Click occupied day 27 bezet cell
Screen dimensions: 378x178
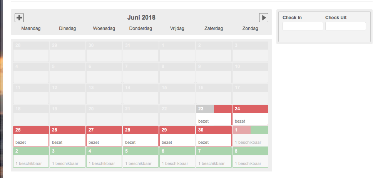[104, 136]
